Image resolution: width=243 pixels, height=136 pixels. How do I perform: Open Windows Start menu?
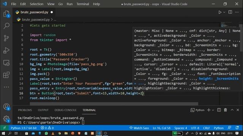[x=3, y=133]
